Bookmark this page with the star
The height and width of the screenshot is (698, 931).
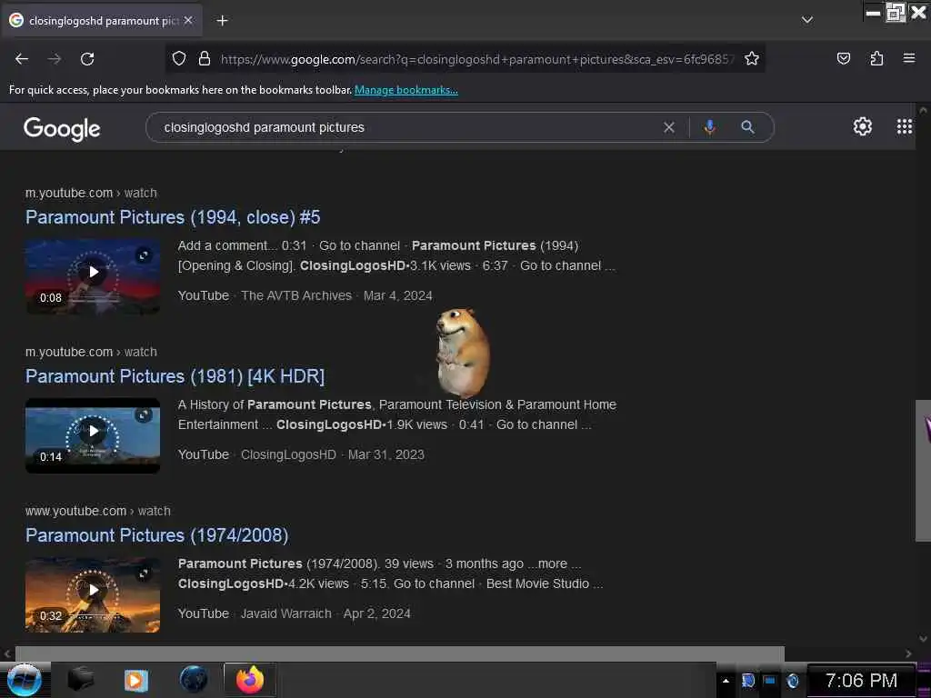(x=752, y=59)
